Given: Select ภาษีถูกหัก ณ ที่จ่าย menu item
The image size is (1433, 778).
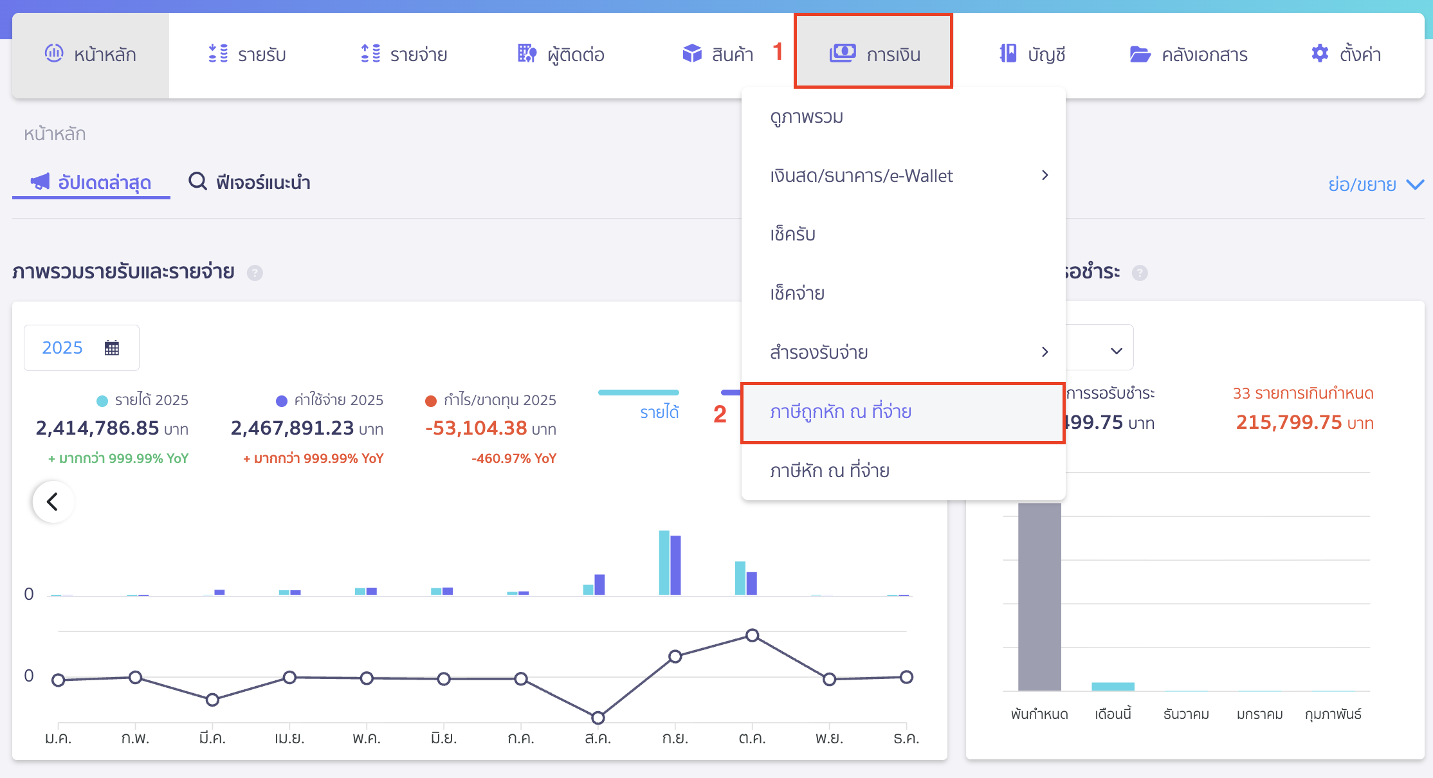Looking at the screenshot, I should (841, 412).
